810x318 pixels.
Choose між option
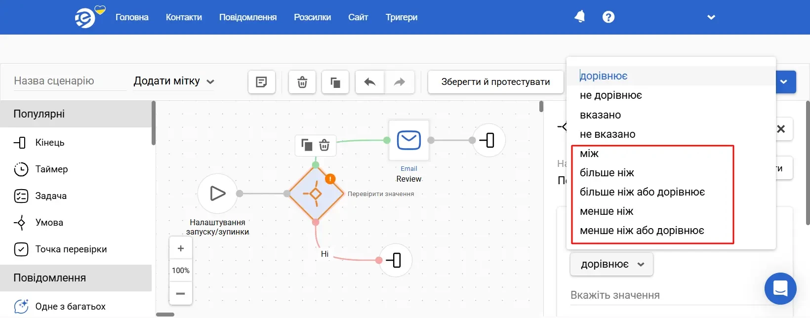pos(671,154)
